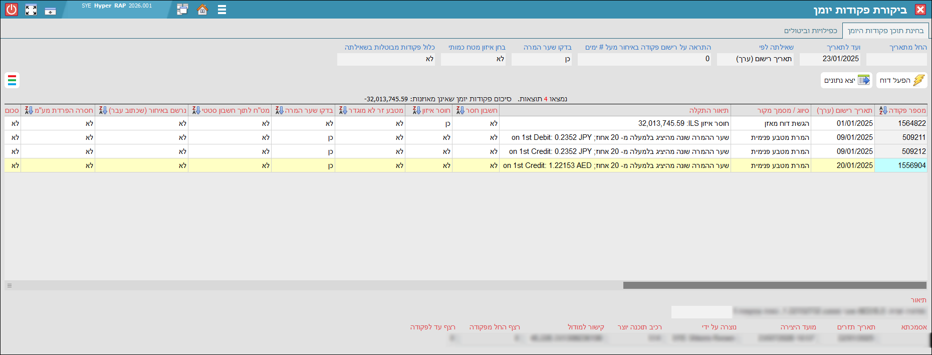The height and width of the screenshot is (355, 932).
Task: Select journal entry number 509212
Action: pyautogui.click(x=901, y=151)
